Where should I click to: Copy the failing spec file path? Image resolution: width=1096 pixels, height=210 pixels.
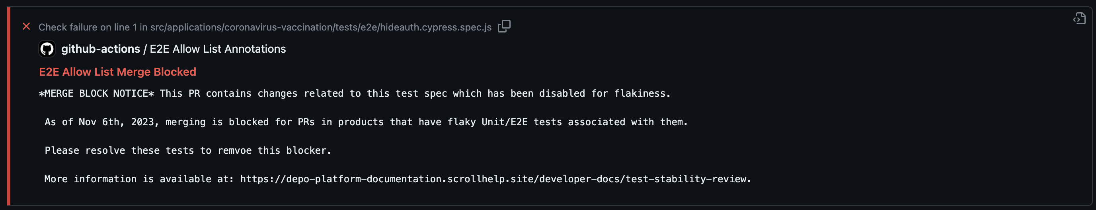click(504, 26)
